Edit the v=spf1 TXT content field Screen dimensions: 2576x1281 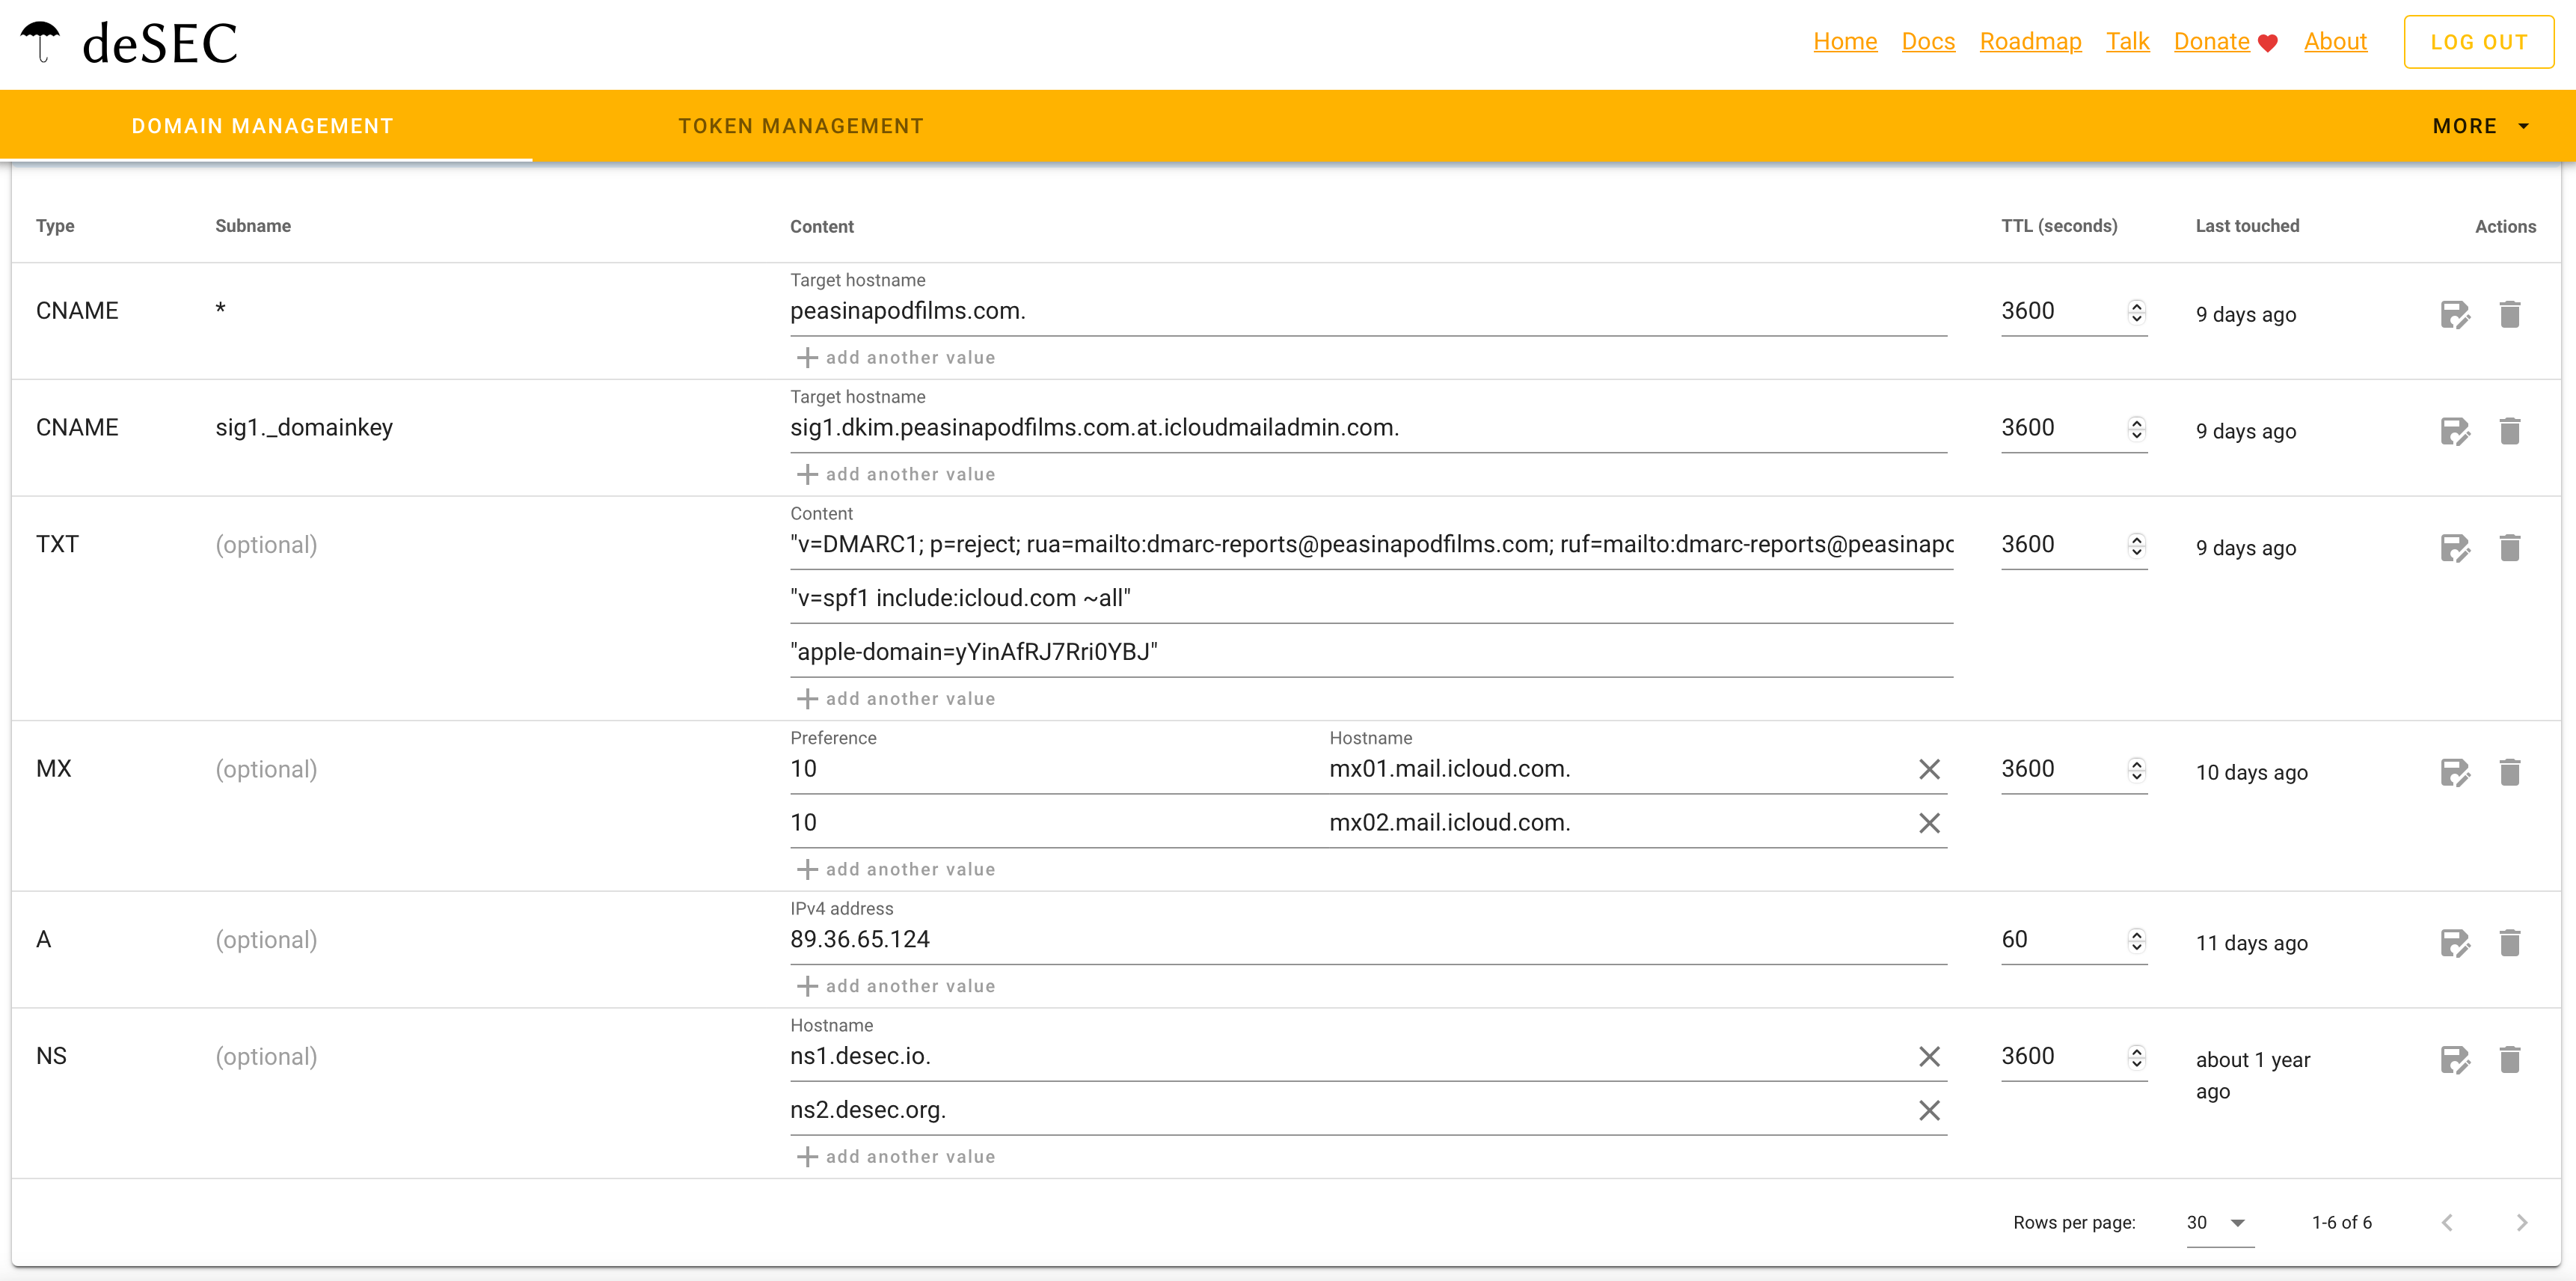(x=1371, y=598)
